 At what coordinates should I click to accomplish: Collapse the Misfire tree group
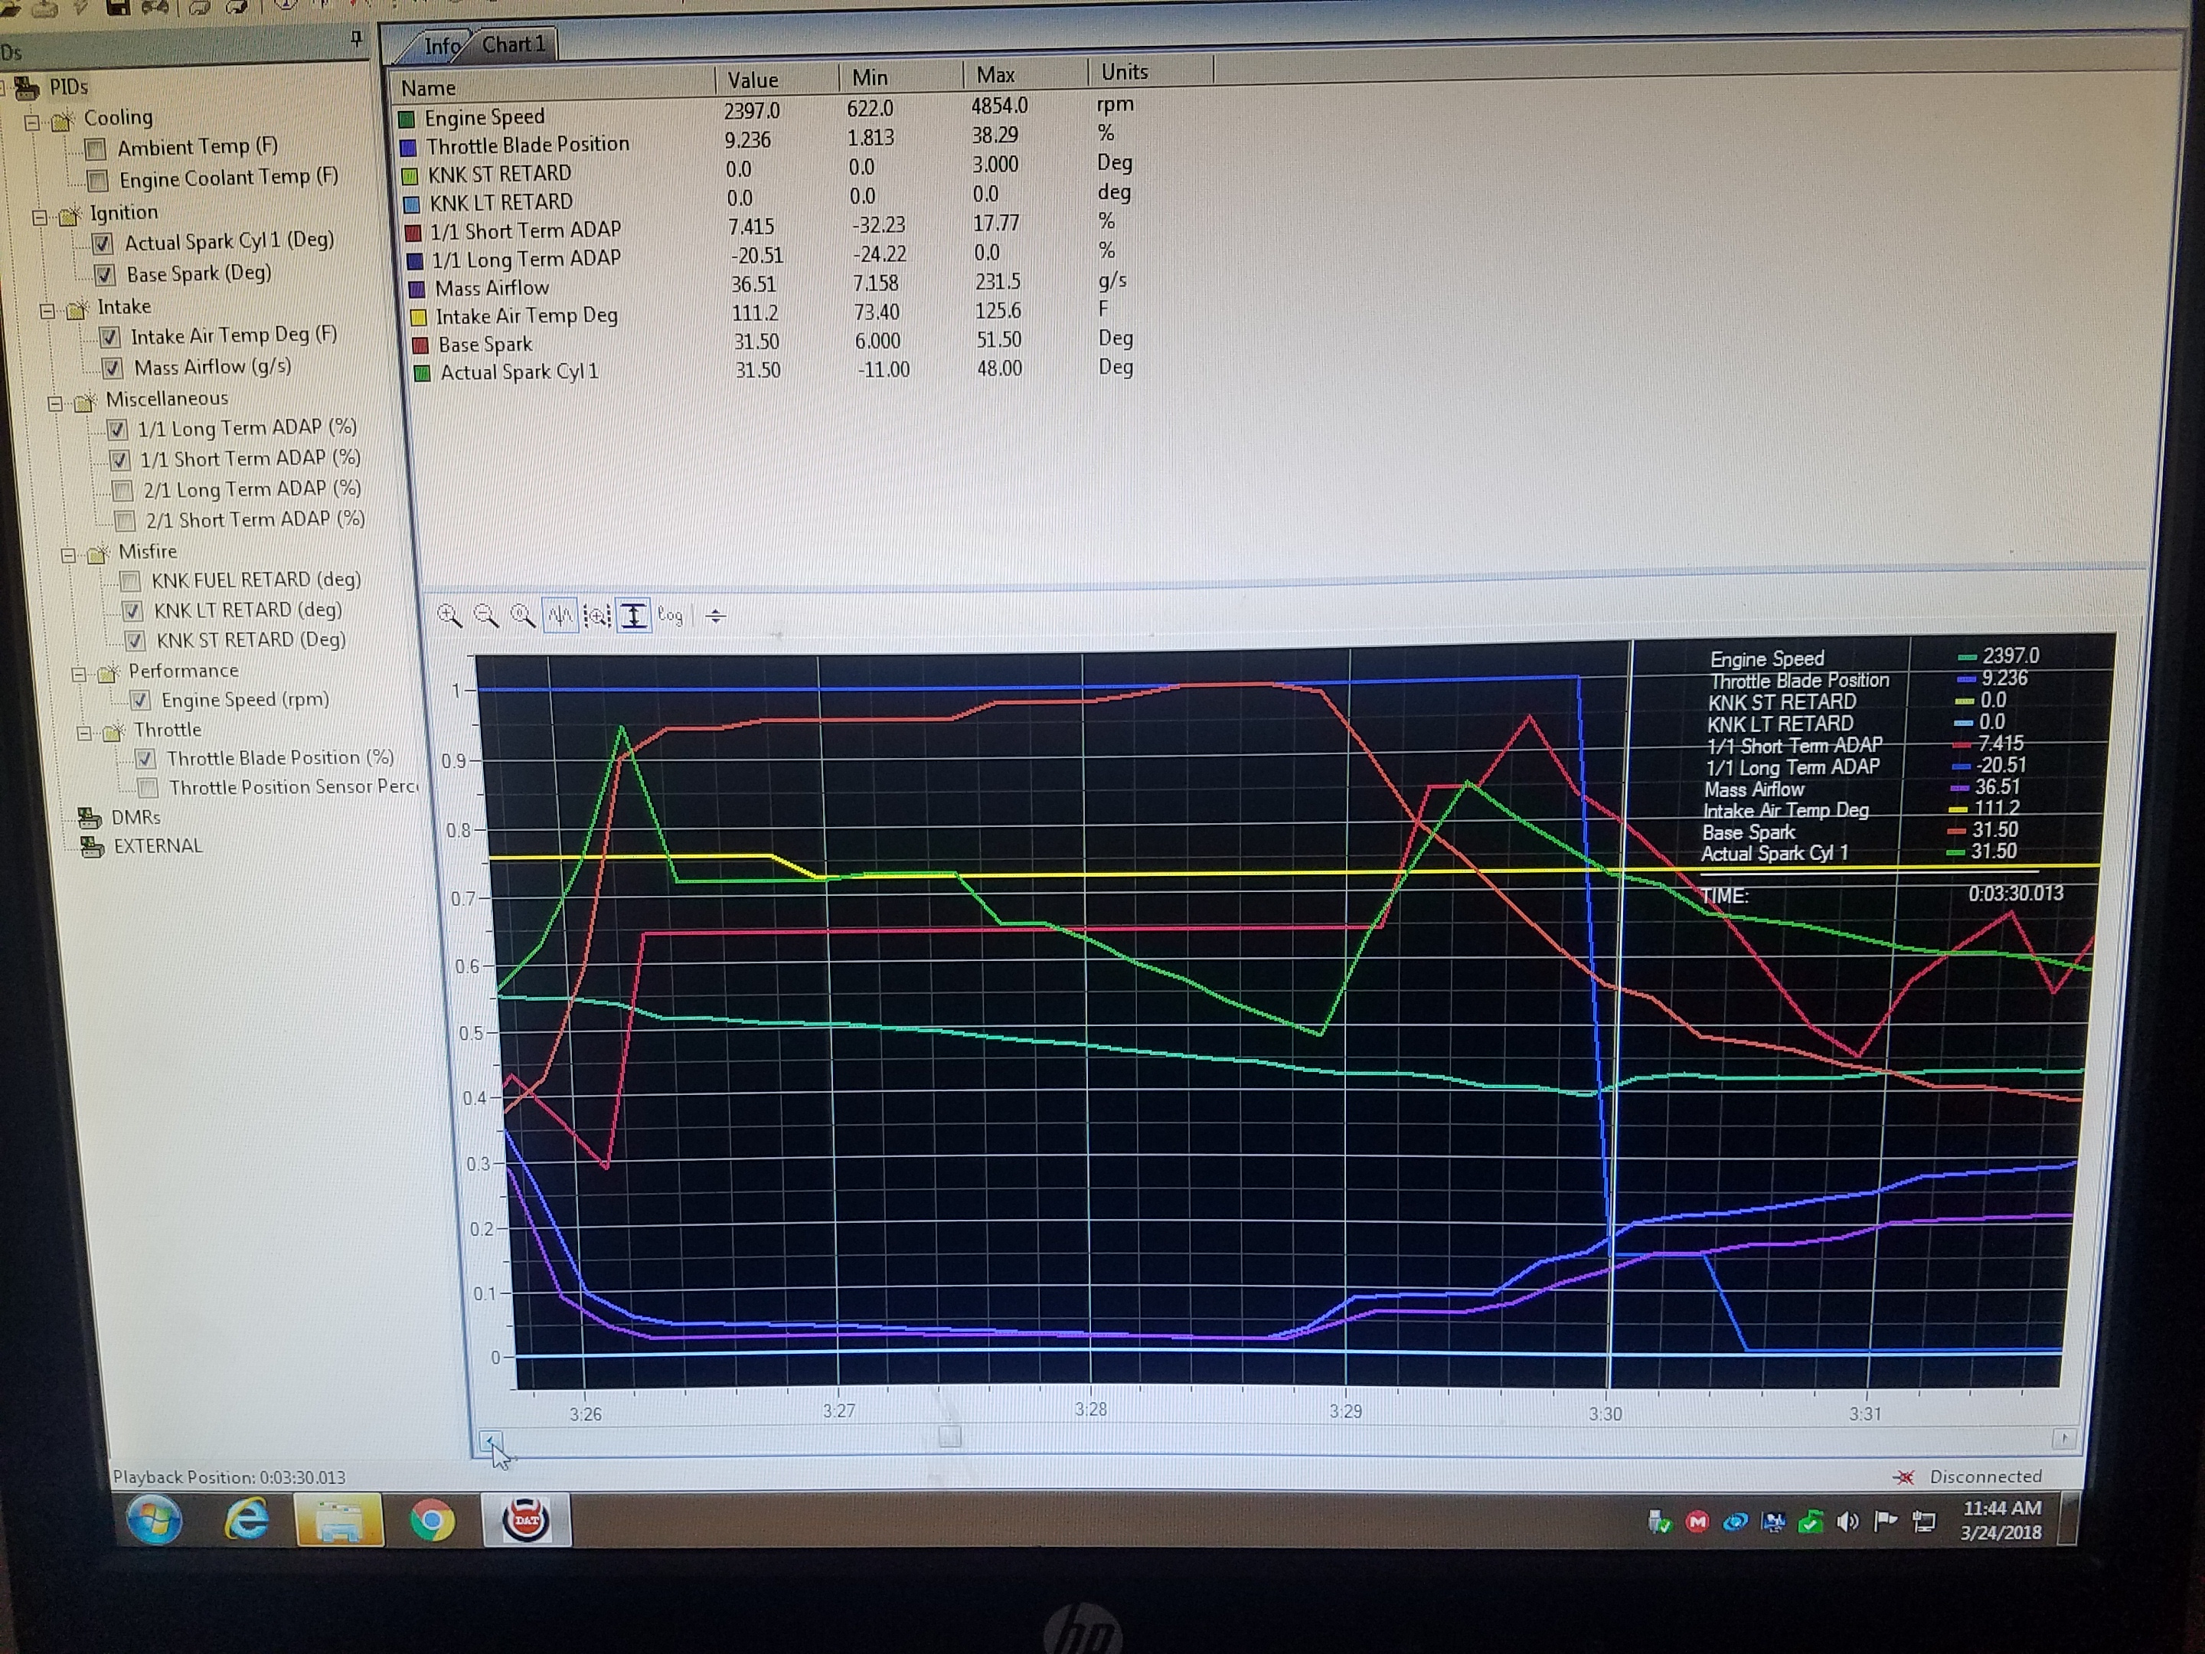tap(68, 555)
